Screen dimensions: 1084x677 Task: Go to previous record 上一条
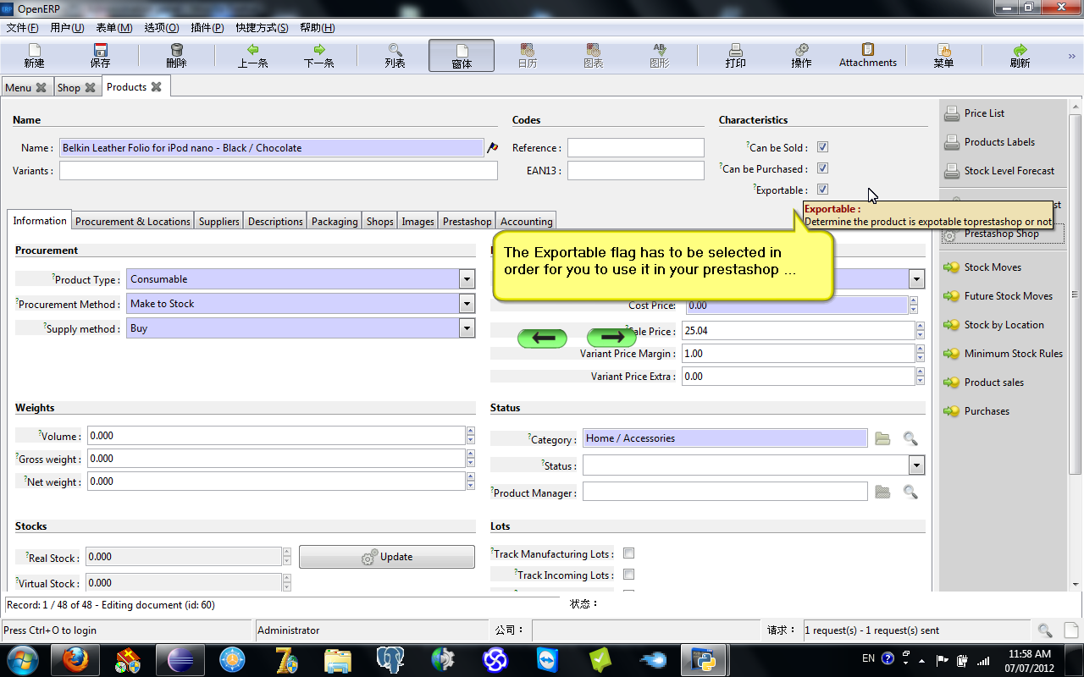point(252,56)
